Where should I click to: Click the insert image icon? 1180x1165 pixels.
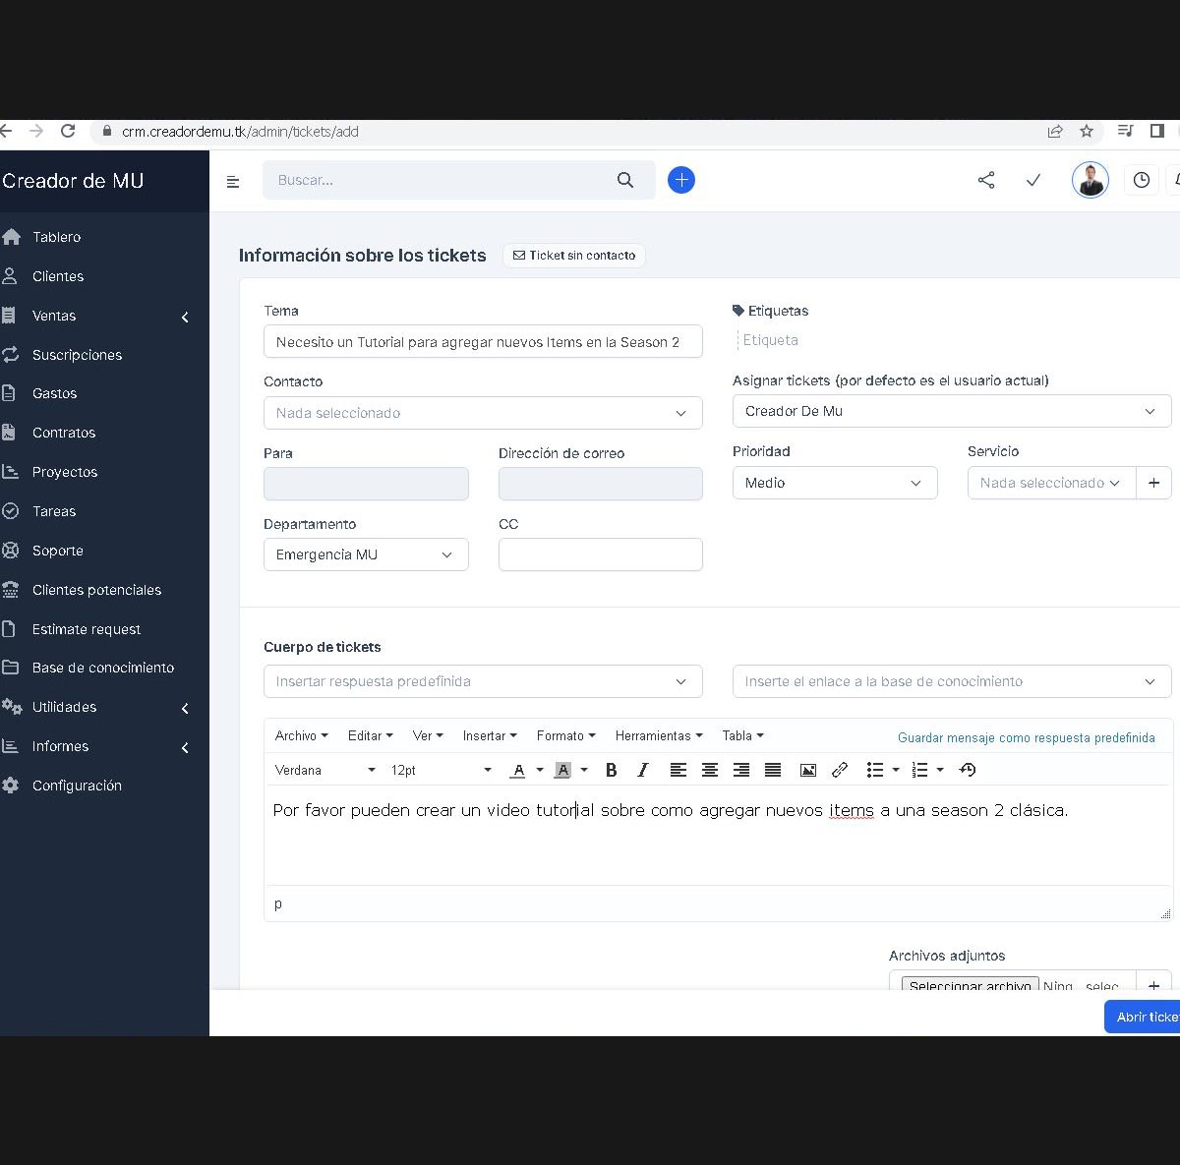tap(808, 770)
